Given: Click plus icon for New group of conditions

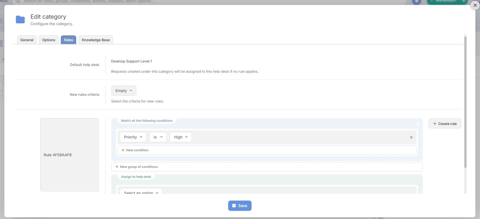Looking at the screenshot, I should pyautogui.click(x=117, y=167).
